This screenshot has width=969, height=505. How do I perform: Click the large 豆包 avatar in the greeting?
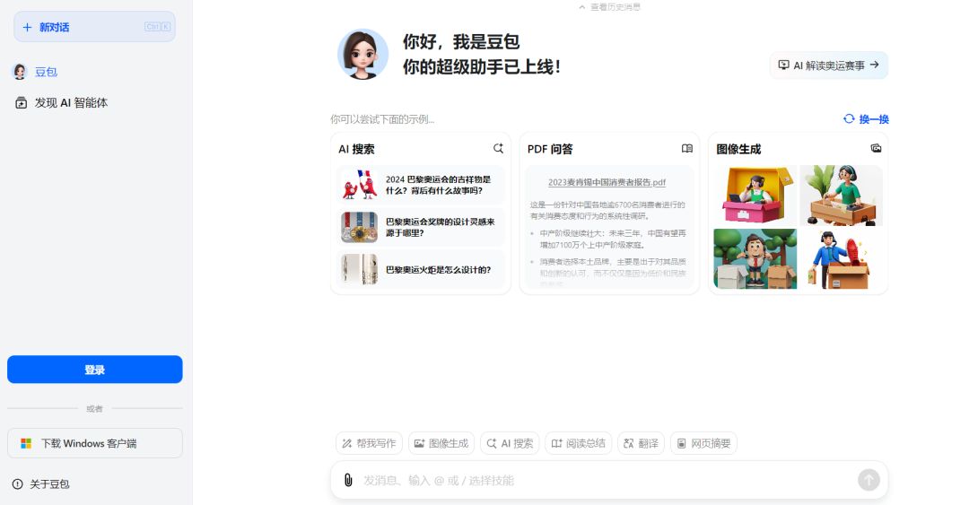[x=362, y=55]
